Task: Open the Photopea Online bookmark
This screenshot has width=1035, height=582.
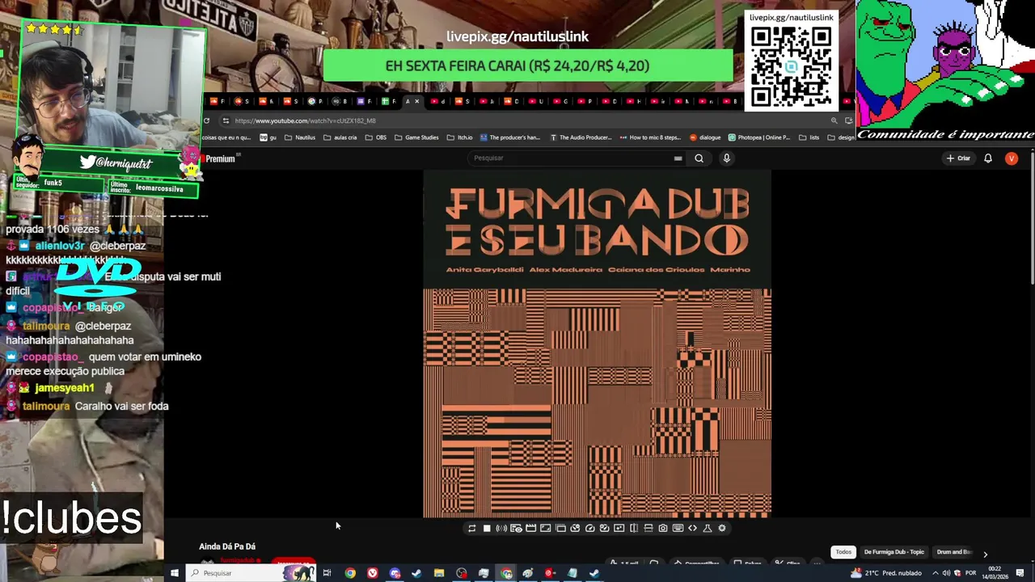Action: coord(759,137)
